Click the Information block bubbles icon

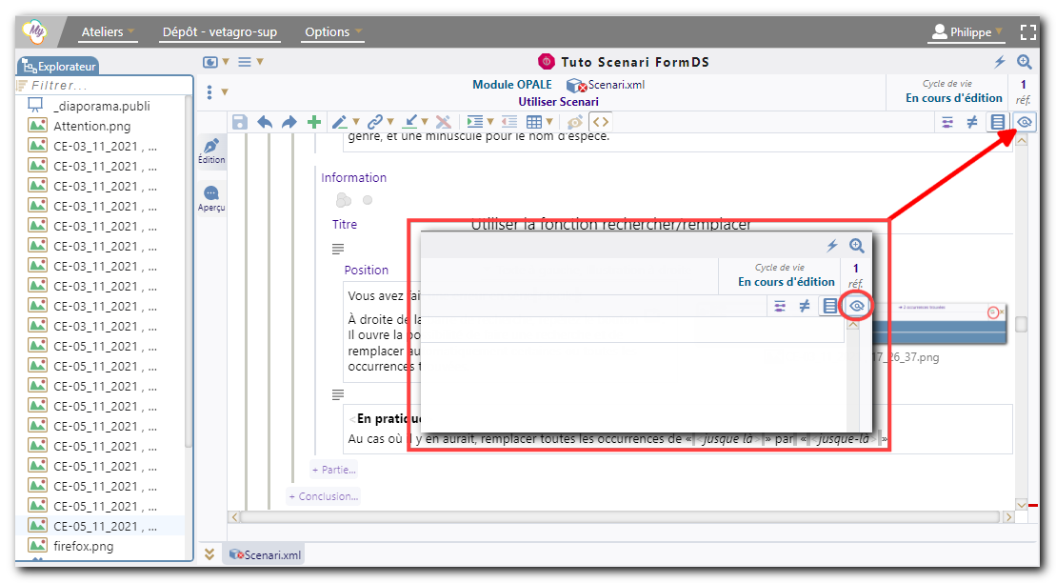pyautogui.click(x=344, y=200)
